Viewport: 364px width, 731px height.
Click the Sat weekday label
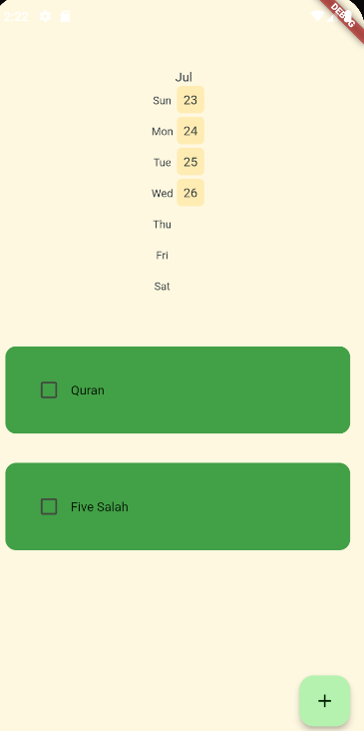(162, 287)
